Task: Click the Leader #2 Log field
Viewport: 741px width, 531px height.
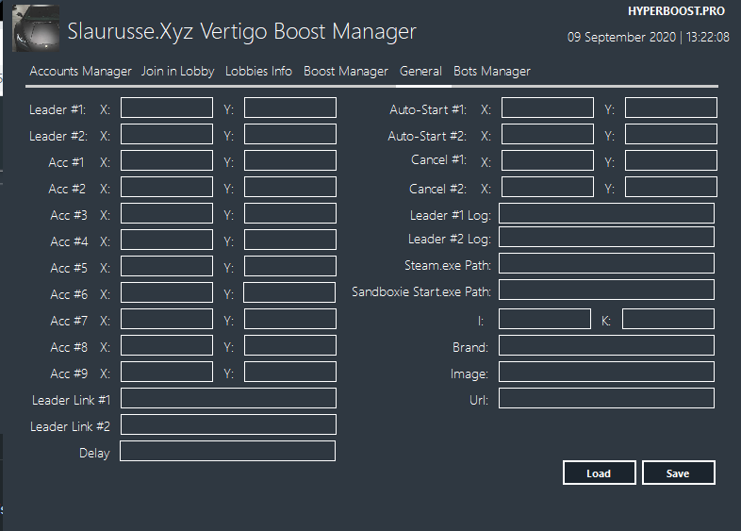Action: (606, 239)
